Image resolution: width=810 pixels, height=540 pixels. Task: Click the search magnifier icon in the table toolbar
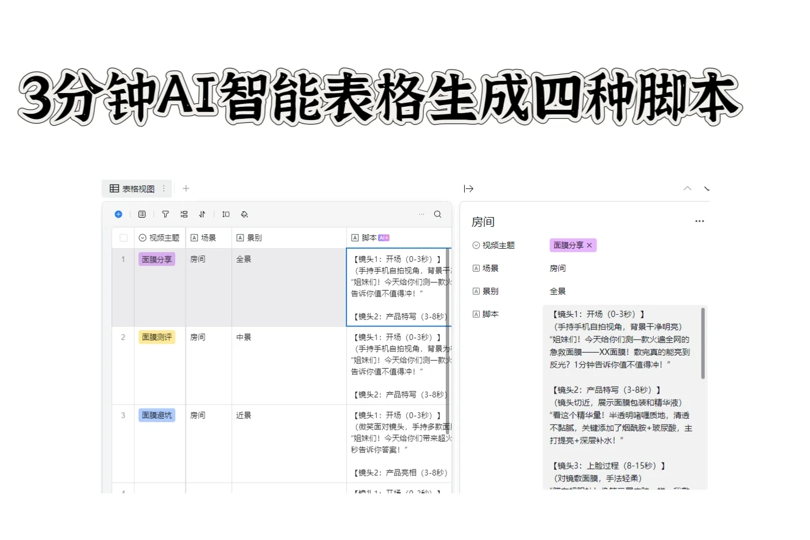(x=438, y=214)
